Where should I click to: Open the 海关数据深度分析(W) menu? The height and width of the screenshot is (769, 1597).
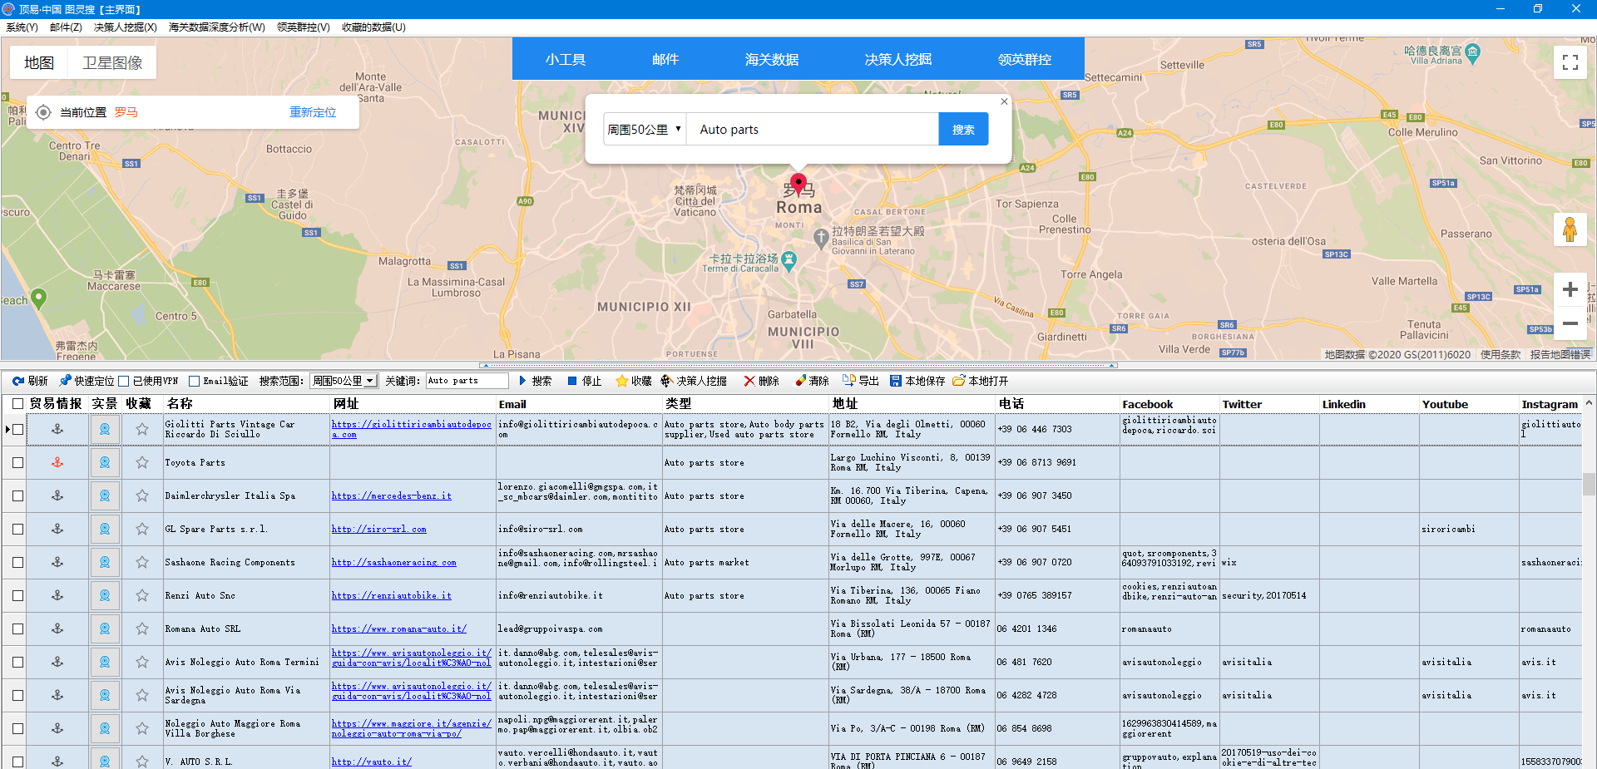(x=216, y=27)
